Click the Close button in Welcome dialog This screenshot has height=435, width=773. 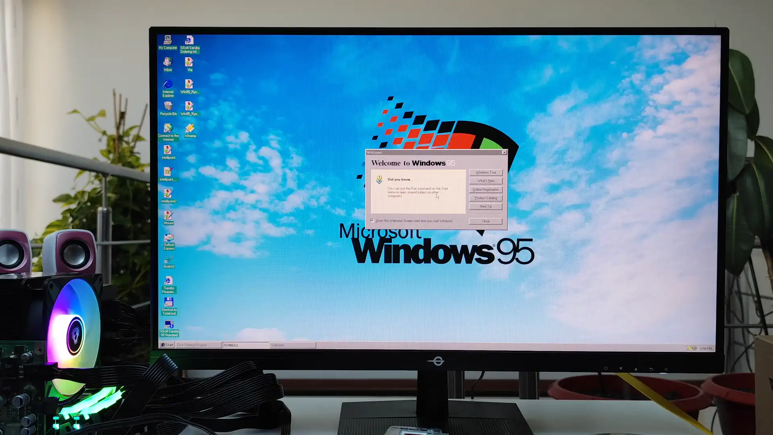486,221
